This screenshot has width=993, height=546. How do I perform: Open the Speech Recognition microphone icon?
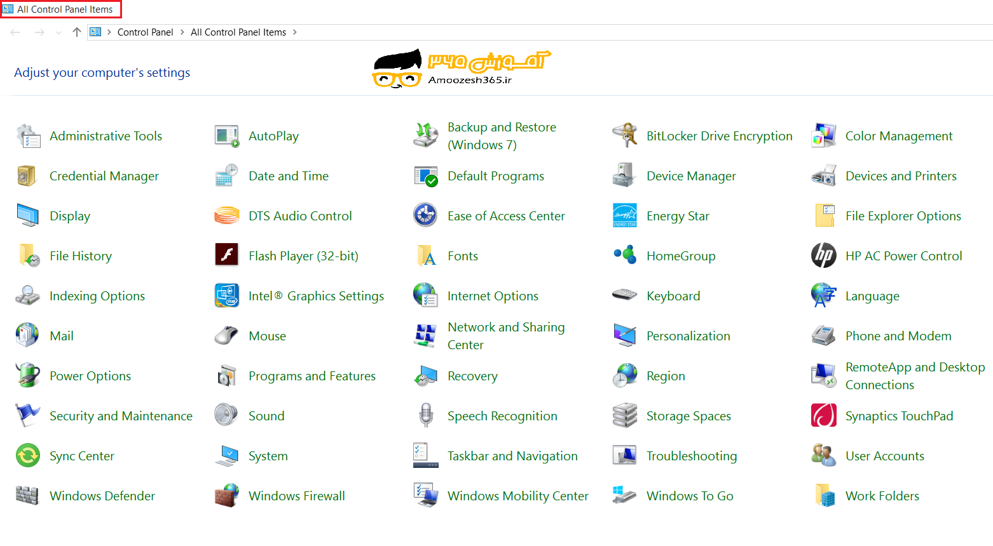click(426, 416)
